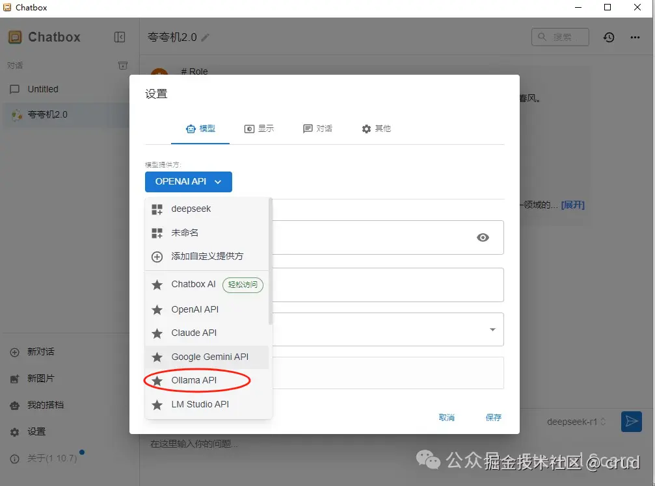Choose Chatbox AI provider
Viewport: 655px width, 486px height.
(x=207, y=285)
